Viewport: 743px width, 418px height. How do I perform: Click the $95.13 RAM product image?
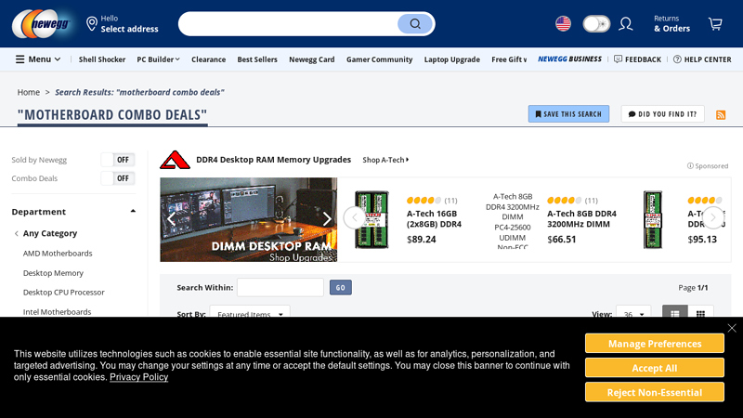[653, 219]
